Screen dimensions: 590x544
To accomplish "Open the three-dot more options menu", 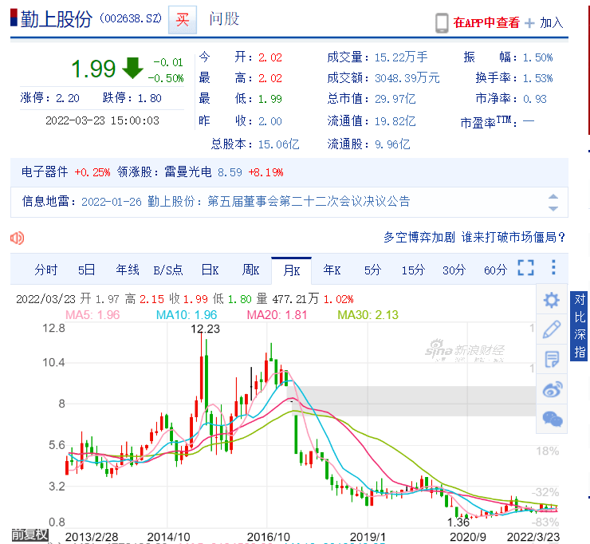I will point(553,267).
